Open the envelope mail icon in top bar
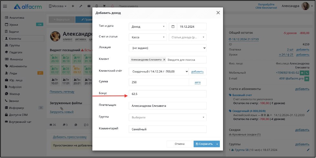 click(x=89, y=6)
